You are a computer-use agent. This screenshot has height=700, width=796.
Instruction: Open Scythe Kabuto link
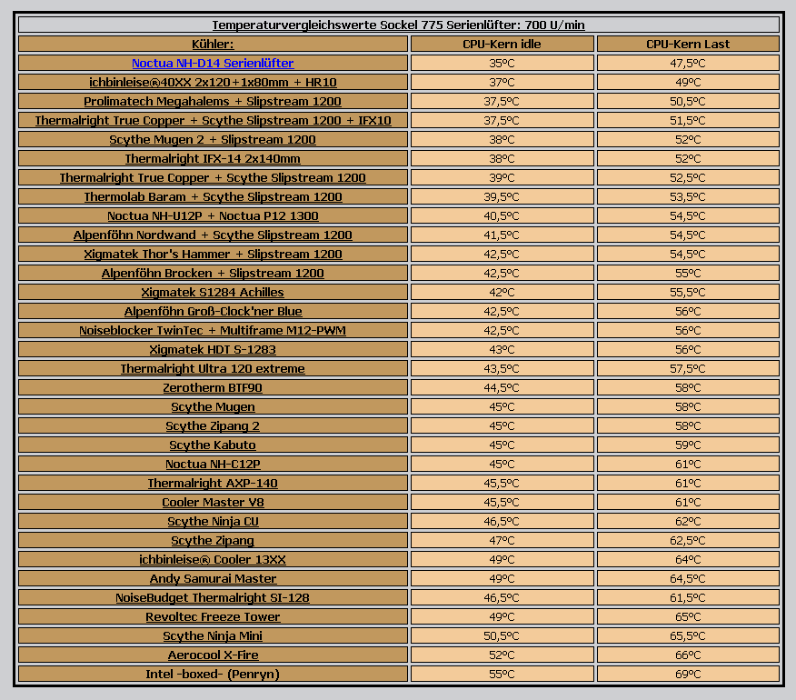[213, 445]
